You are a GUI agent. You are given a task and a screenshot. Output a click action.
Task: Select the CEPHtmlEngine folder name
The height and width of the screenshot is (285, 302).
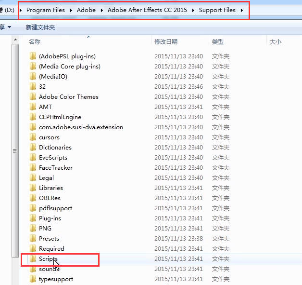[x=60, y=117]
